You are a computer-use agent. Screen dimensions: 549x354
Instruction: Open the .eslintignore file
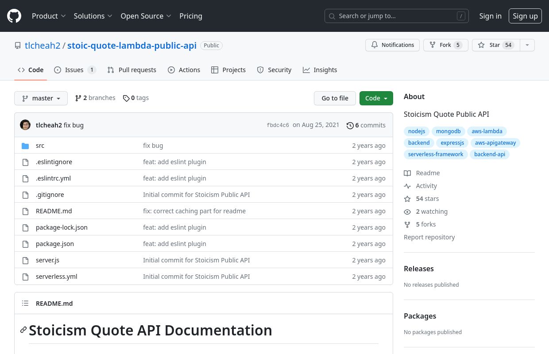tap(54, 162)
